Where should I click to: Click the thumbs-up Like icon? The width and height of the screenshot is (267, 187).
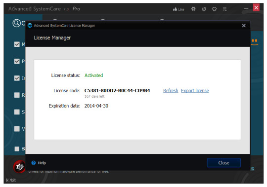(x=175, y=9)
